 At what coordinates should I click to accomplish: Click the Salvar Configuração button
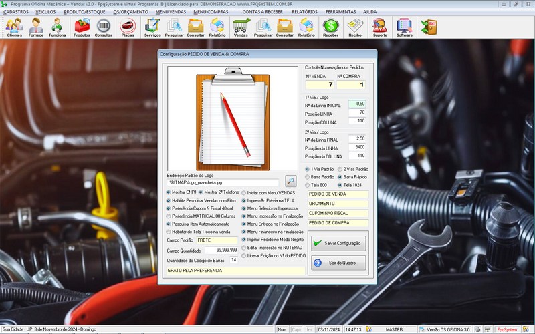click(338, 244)
